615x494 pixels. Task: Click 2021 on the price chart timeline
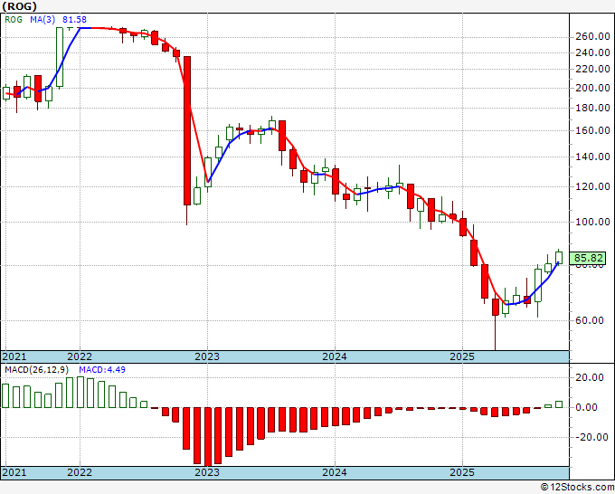click(14, 356)
